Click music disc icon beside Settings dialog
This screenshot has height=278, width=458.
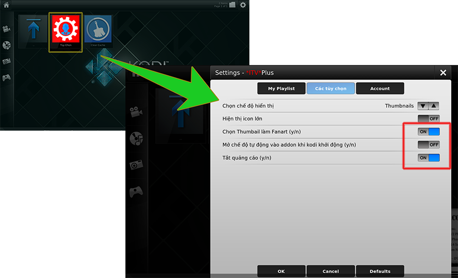click(136, 139)
